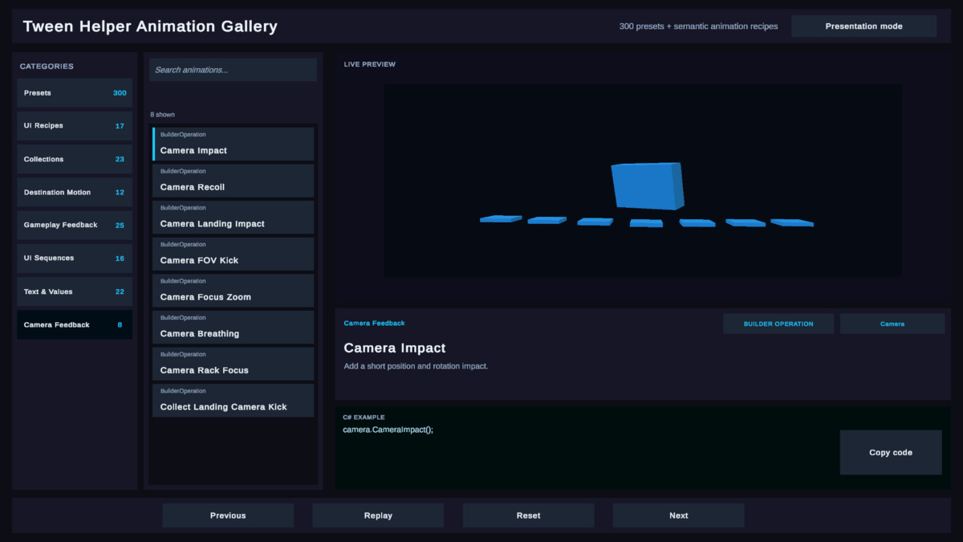Go to the Previous animation
Screen dimensions: 963x542
(x=228, y=516)
